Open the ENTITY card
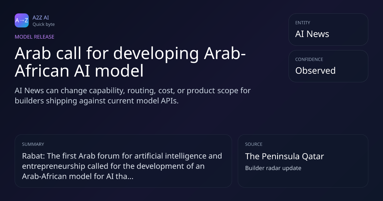The image size is (383, 201). [x=328, y=29]
